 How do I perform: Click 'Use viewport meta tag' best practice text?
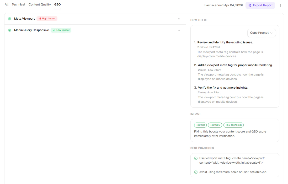[232, 160]
